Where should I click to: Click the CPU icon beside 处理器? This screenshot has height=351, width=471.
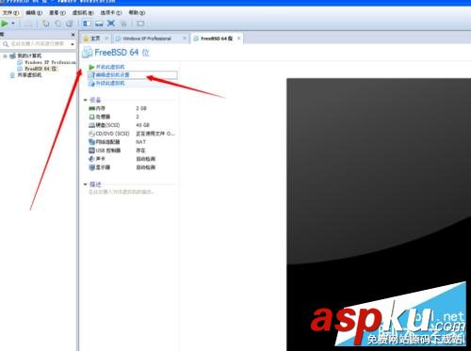[91, 117]
